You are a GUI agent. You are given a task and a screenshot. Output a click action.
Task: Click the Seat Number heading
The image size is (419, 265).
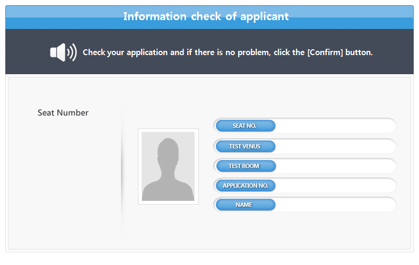point(63,113)
